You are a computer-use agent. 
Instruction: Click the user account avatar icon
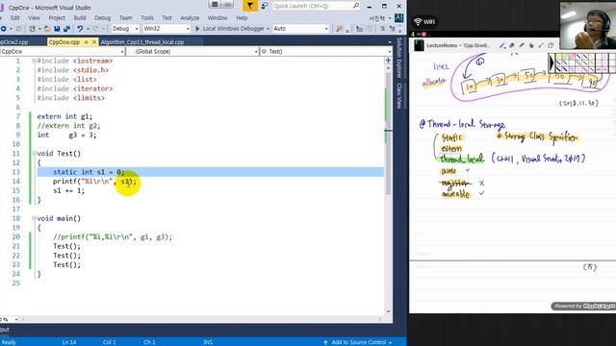pos(398,18)
